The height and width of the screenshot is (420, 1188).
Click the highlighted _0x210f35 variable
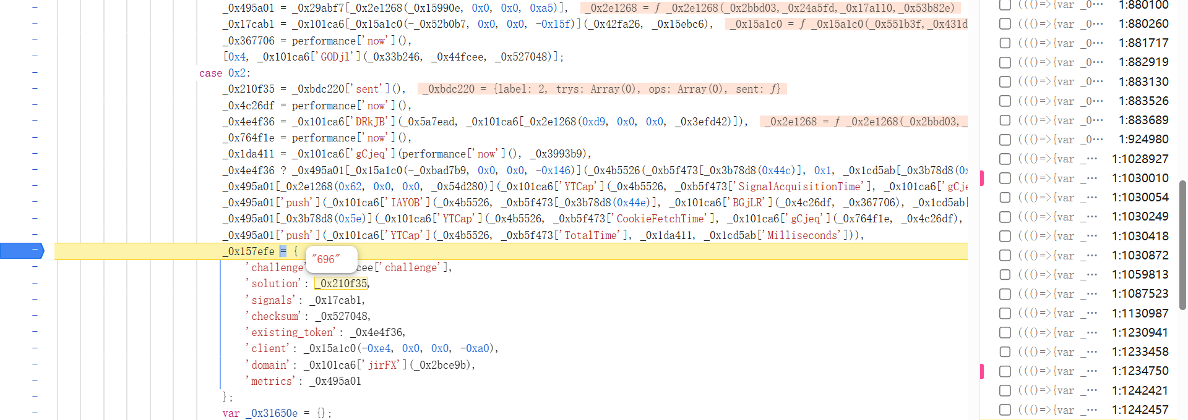tap(342, 283)
